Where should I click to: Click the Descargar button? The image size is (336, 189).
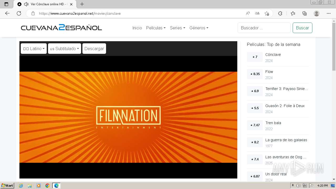[94, 49]
